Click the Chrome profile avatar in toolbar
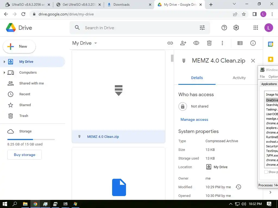Screen dimensions: 278x208 tap(263, 14)
